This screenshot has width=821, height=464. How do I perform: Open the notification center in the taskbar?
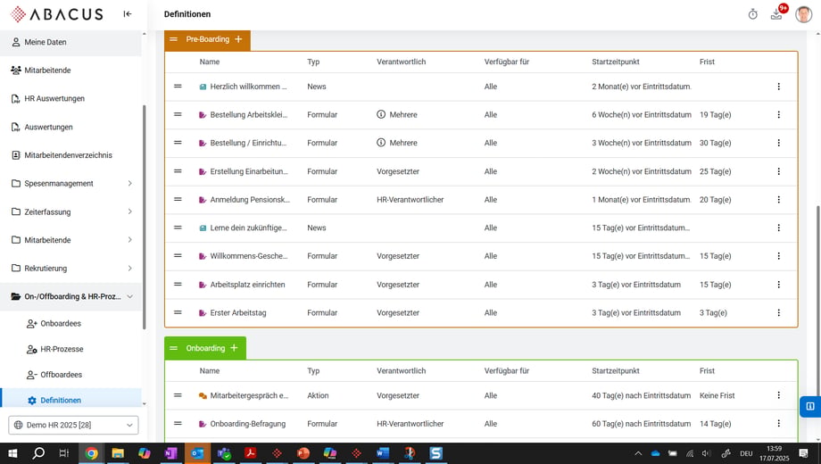804,453
